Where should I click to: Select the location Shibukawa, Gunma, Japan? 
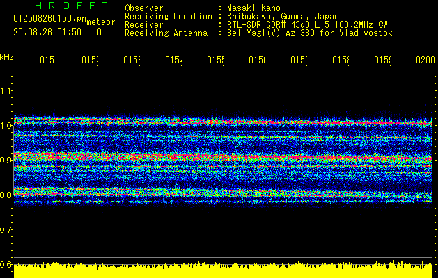pyautogui.click(x=283, y=17)
